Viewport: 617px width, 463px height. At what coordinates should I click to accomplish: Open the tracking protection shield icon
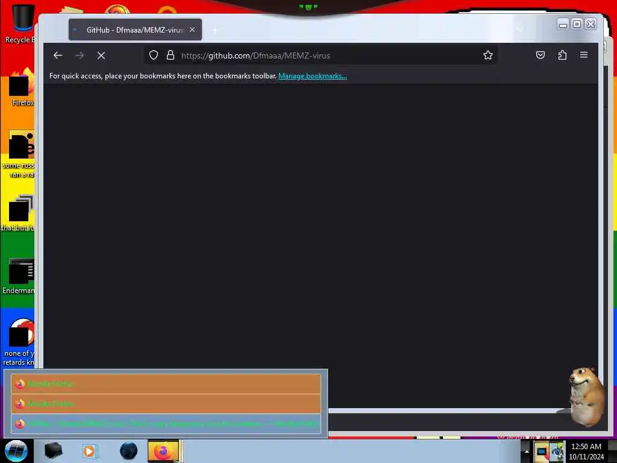[154, 55]
